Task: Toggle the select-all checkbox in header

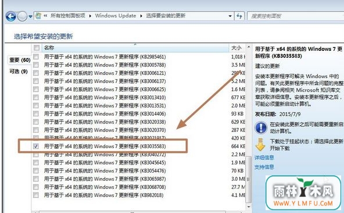Action: (37, 47)
